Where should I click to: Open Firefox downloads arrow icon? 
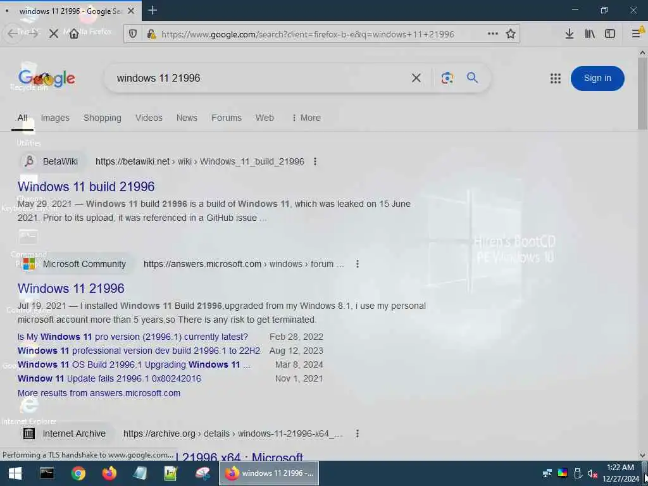(x=570, y=34)
